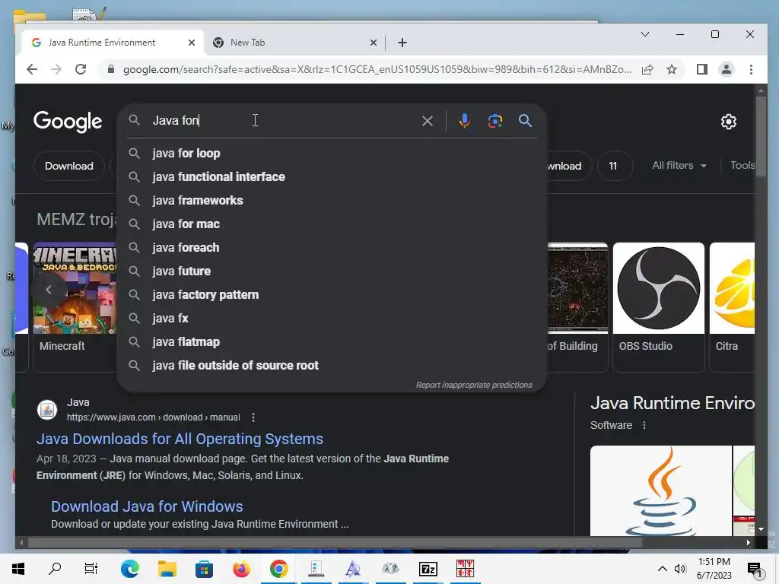Click the 11 filter chip
The width and height of the screenshot is (779, 584).
tap(613, 166)
